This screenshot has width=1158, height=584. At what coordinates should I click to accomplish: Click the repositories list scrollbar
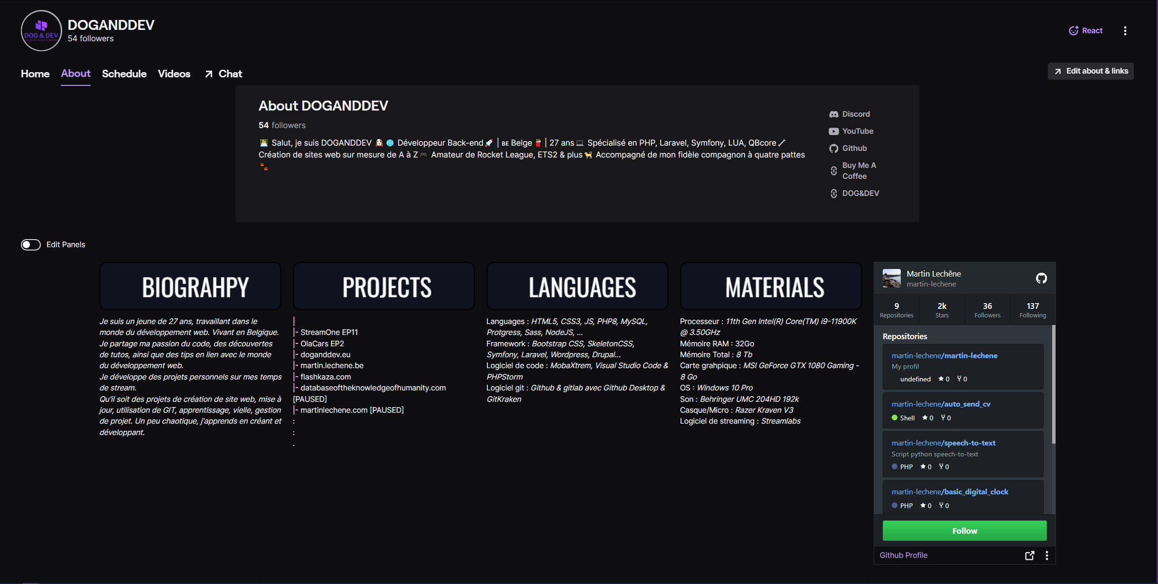1054,384
